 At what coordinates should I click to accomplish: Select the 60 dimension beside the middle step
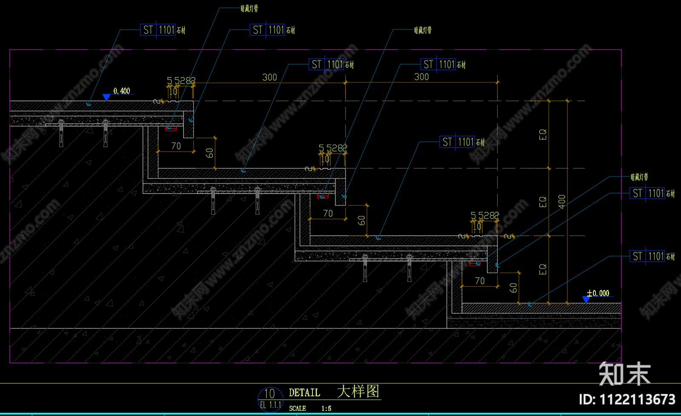click(x=361, y=220)
